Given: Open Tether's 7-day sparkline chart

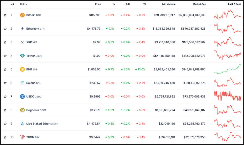Looking at the screenshot, I should [228, 55].
